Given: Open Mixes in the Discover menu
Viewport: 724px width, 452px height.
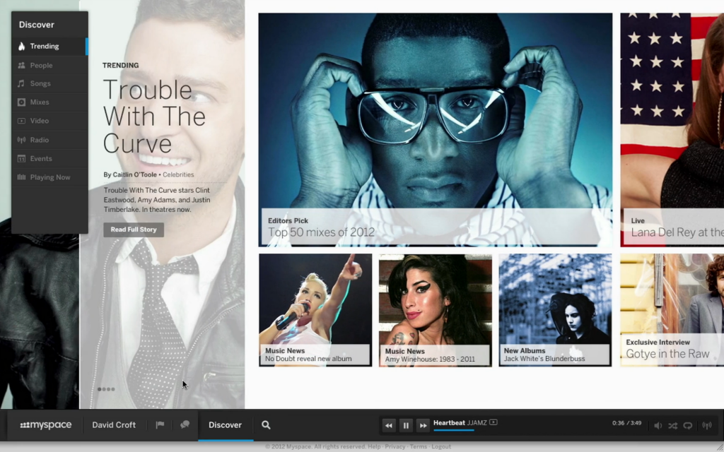Looking at the screenshot, I should tap(49, 102).
